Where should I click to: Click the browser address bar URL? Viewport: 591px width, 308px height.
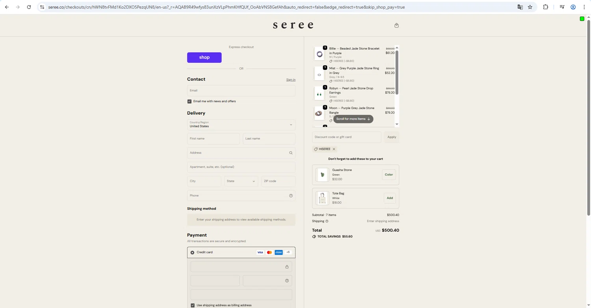click(227, 7)
